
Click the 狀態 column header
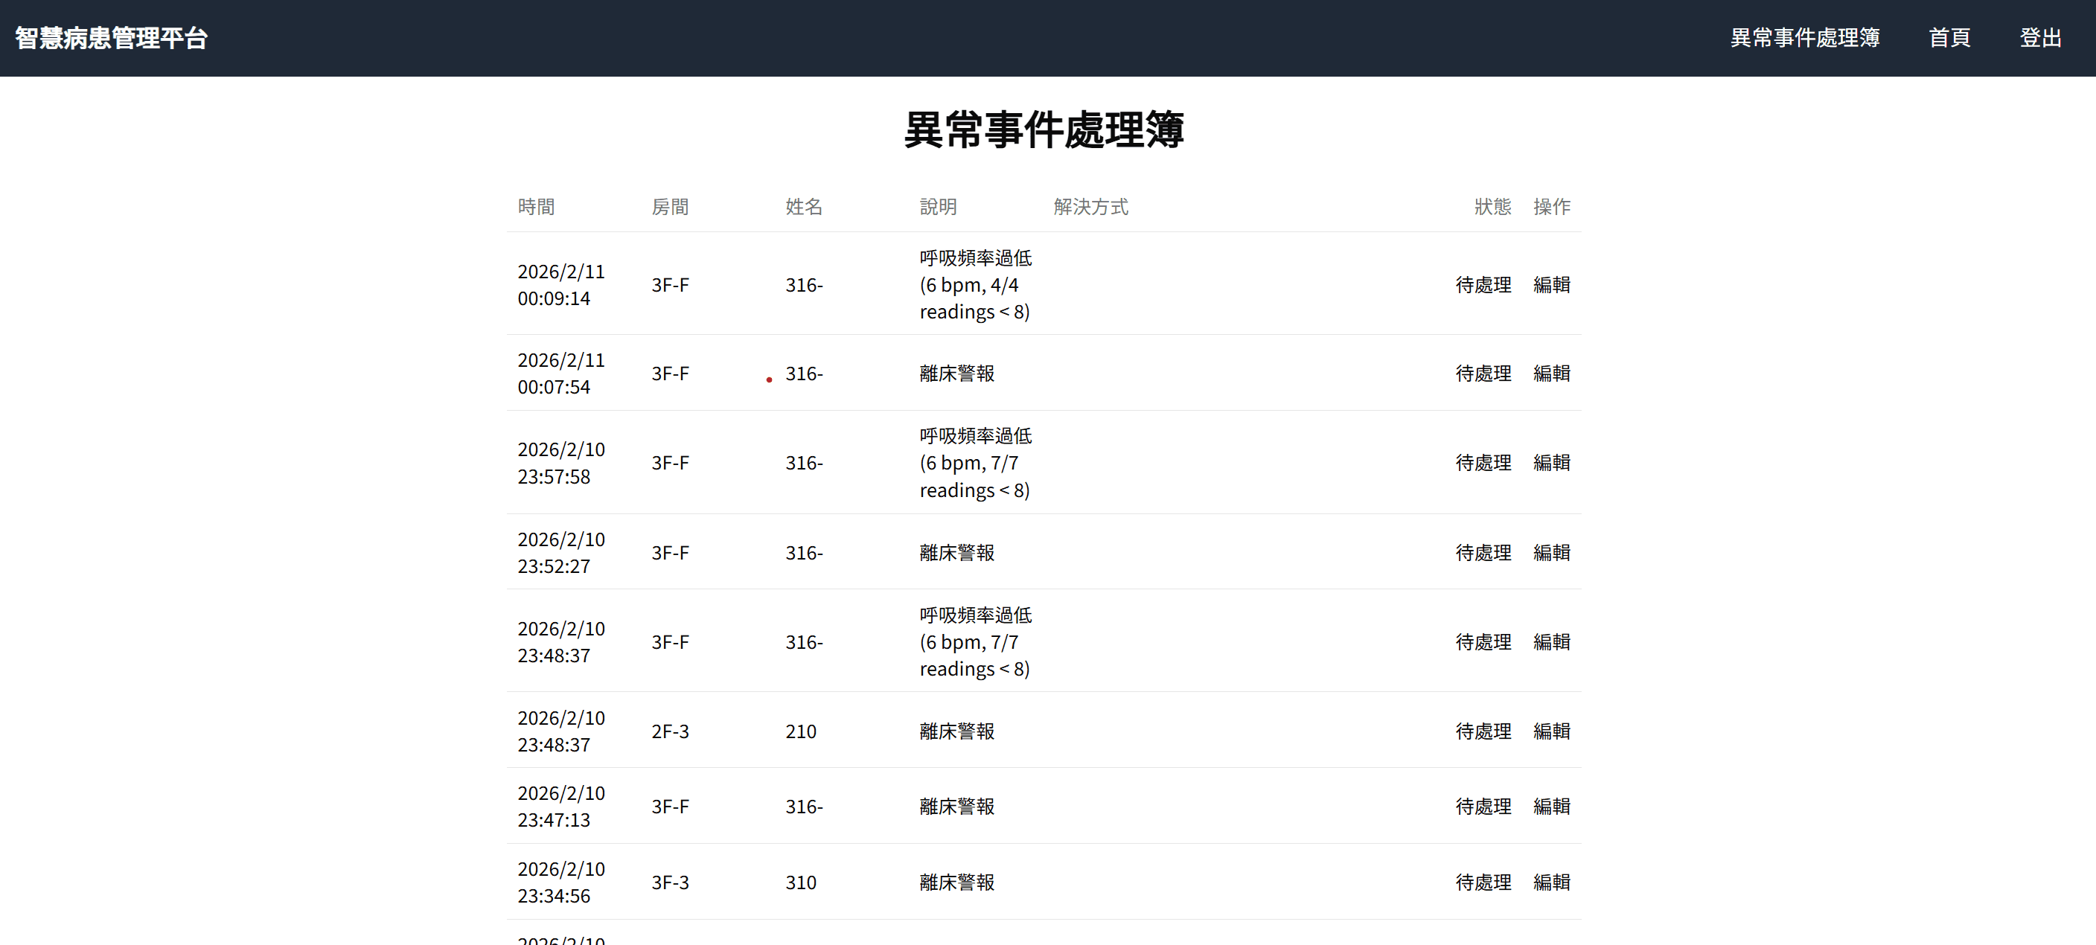coord(1492,207)
